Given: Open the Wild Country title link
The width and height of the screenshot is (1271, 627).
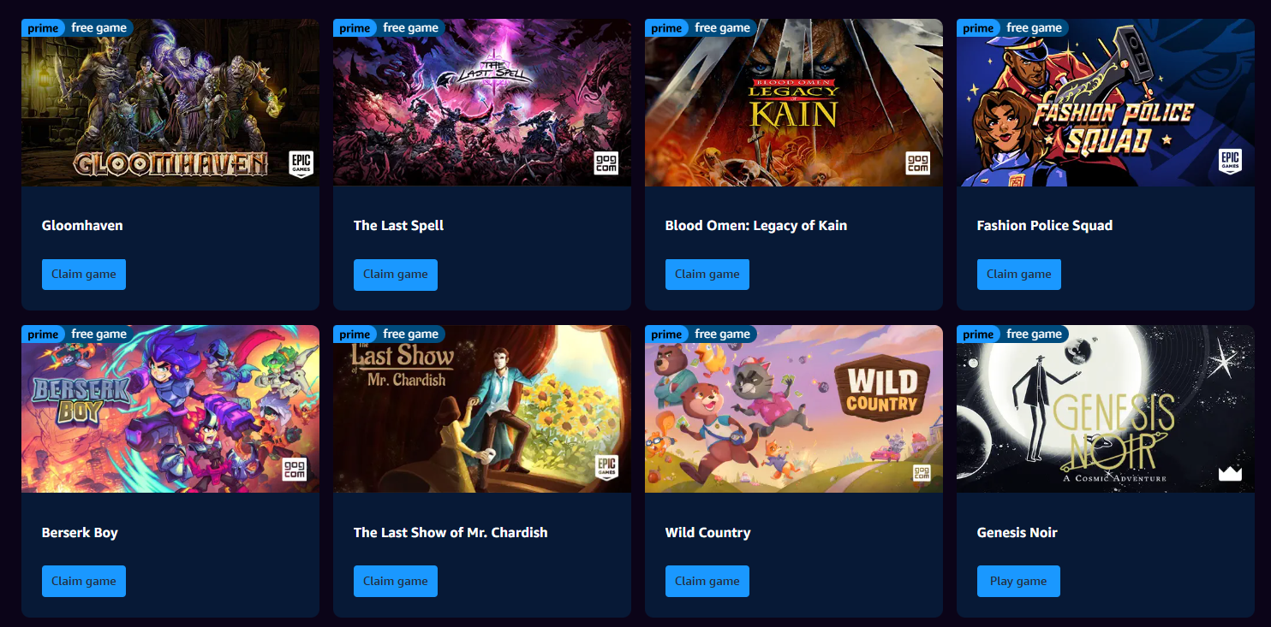Looking at the screenshot, I should 708,532.
